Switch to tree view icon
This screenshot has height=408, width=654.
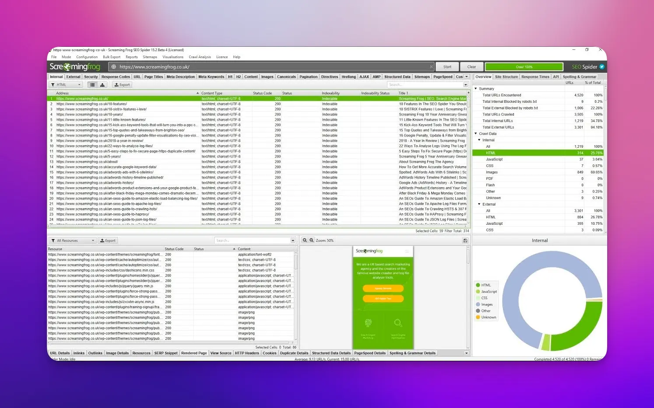102,85
